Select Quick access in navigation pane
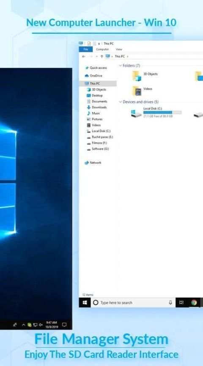This screenshot has height=366, width=203. [96, 68]
